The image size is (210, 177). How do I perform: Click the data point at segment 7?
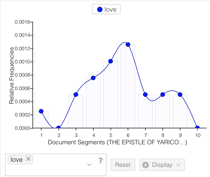pos(145,95)
